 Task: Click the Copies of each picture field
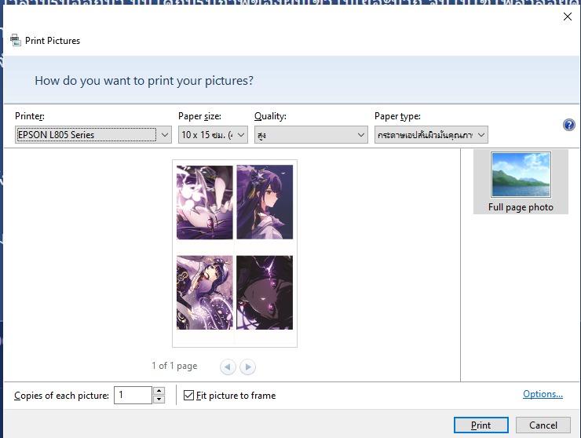133,395
